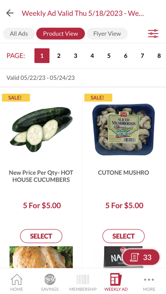The height and width of the screenshot is (294, 166).
Task: Switch to Flyer View
Action: [x=107, y=34]
